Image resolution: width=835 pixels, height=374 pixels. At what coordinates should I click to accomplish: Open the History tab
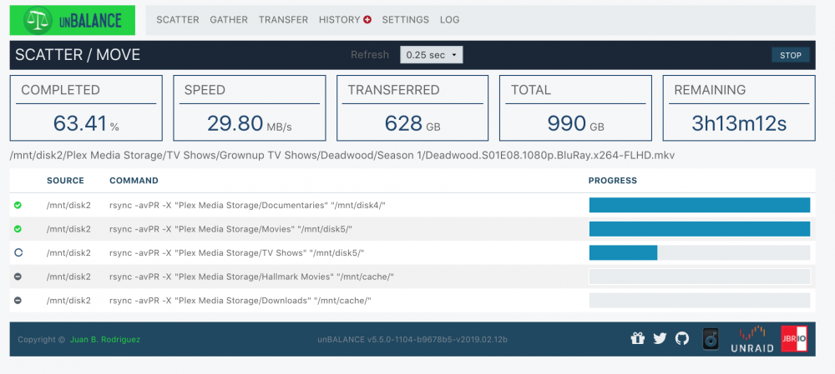340,20
